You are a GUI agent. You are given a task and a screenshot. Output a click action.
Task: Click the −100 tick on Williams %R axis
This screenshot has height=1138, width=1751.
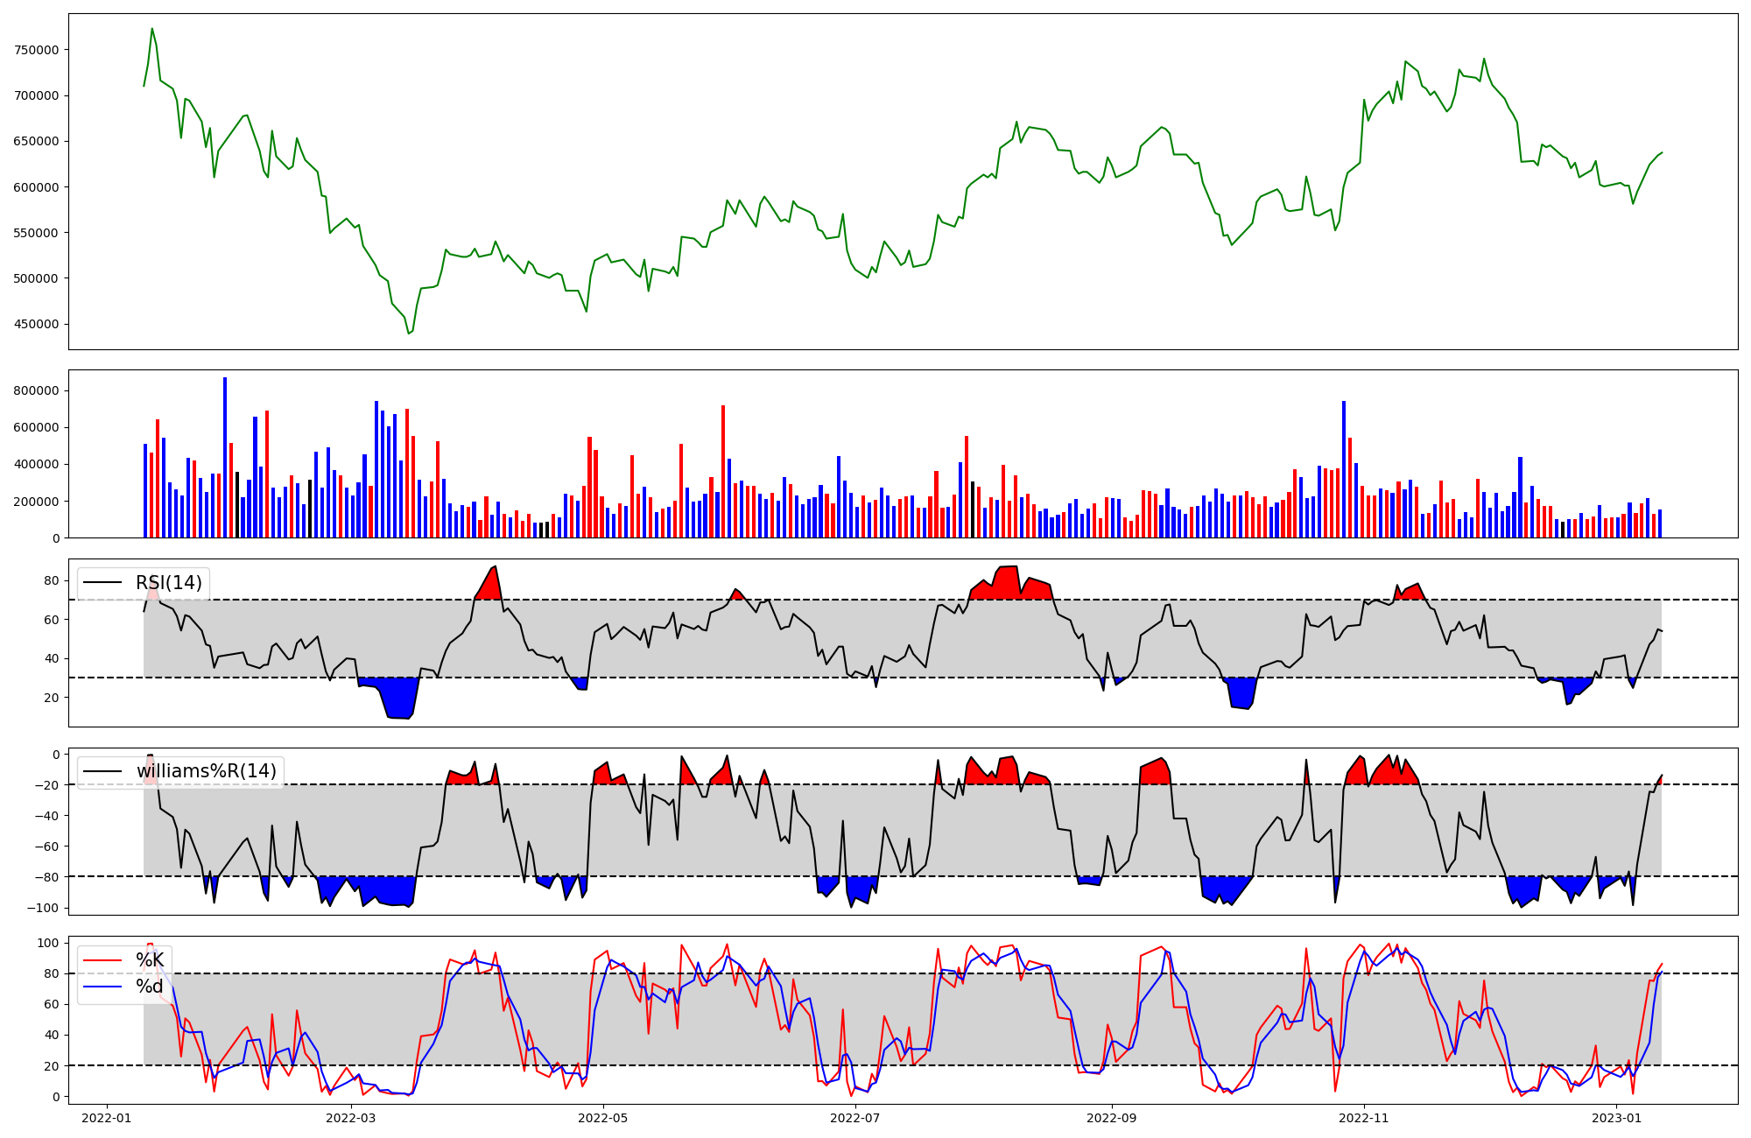[44, 908]
